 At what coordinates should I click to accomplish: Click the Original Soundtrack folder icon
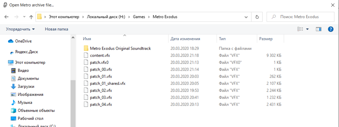click(x=86, y=48)
